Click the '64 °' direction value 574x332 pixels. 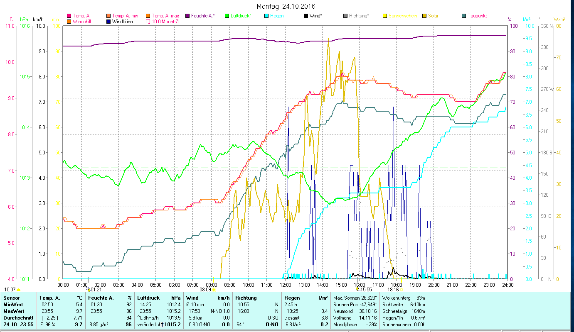point(240,325)
